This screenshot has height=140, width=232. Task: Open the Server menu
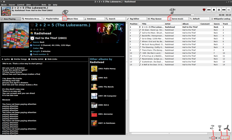[12, 5]
